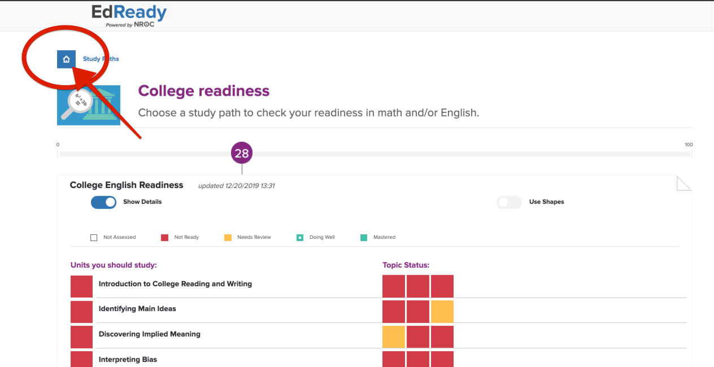Click the folded page corner of the card

pyautogui.click(x=684, y=183)
